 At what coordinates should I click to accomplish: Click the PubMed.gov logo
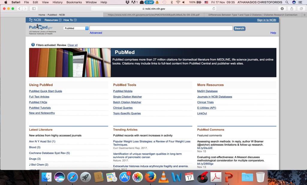coord(41,27)
